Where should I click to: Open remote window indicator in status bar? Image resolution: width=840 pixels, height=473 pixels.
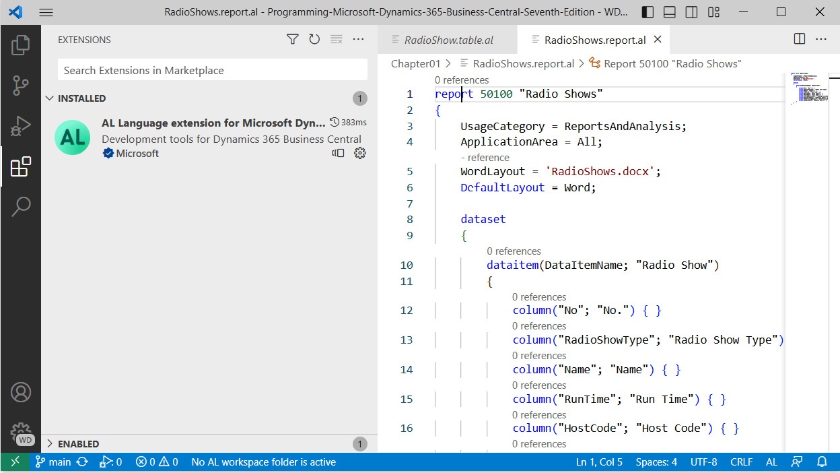coord(14,462)
